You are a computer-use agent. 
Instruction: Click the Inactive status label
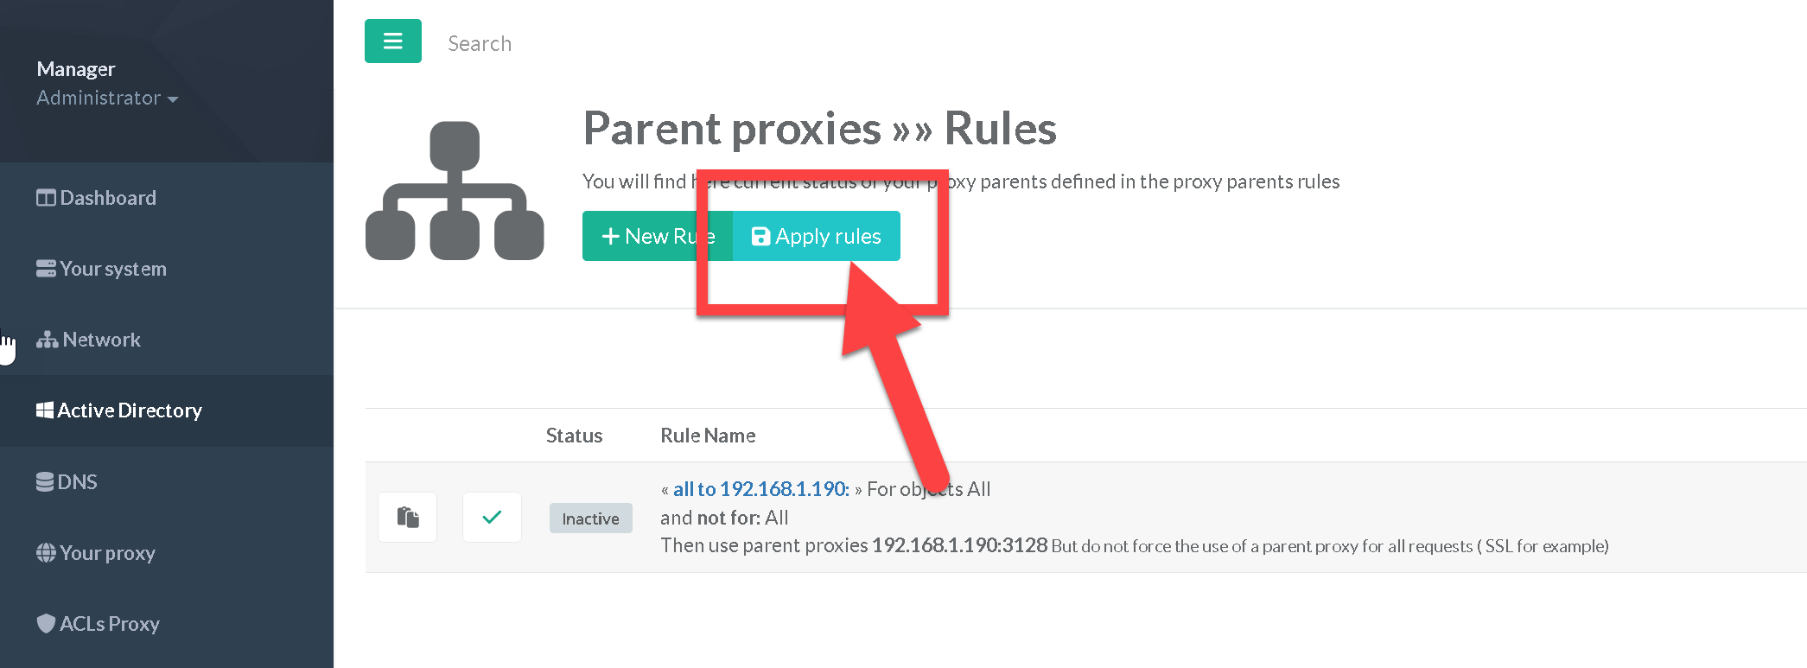pyautogui.click(x=590, y=518)
